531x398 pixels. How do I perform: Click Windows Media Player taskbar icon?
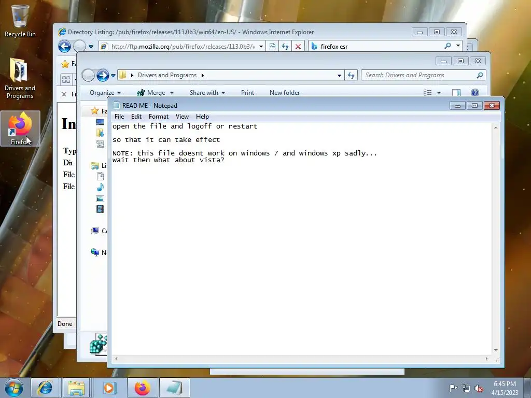tap(109, 388)
